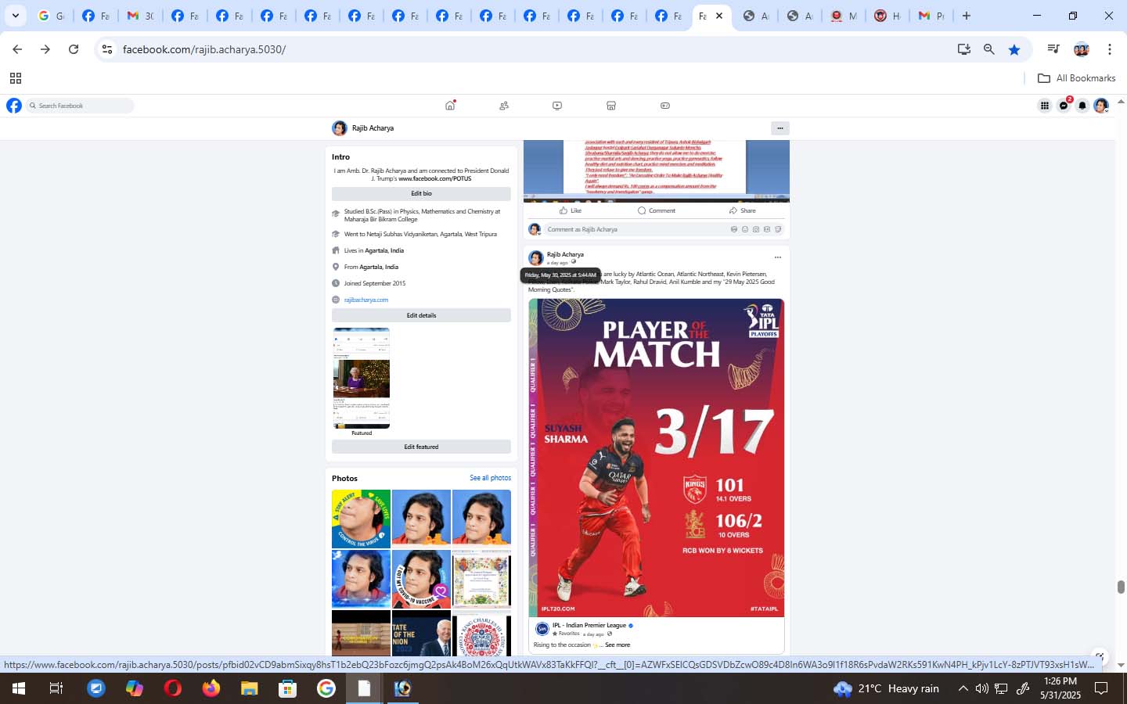
Task: Show hidden system tray icons
Action: click(963, 688)
